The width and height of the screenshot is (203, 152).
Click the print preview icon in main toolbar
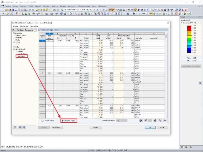tap(25, 10)
